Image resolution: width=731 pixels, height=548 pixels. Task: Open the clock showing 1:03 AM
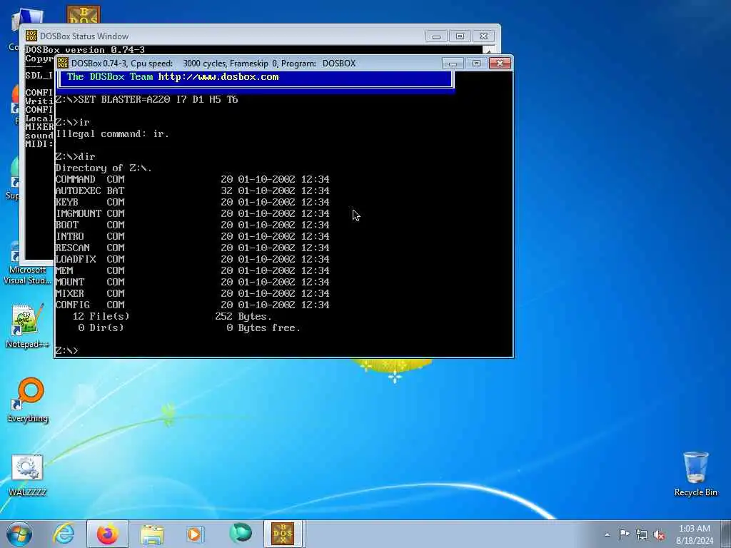[x=694, y=534]
